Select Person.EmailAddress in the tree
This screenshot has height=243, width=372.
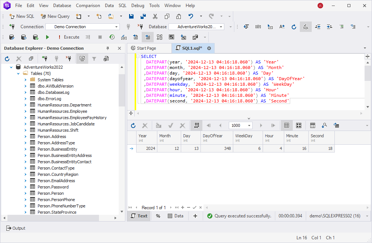click(x=56, y=181)
